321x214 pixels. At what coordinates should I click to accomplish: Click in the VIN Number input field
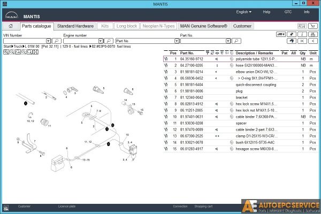[25, 41]
